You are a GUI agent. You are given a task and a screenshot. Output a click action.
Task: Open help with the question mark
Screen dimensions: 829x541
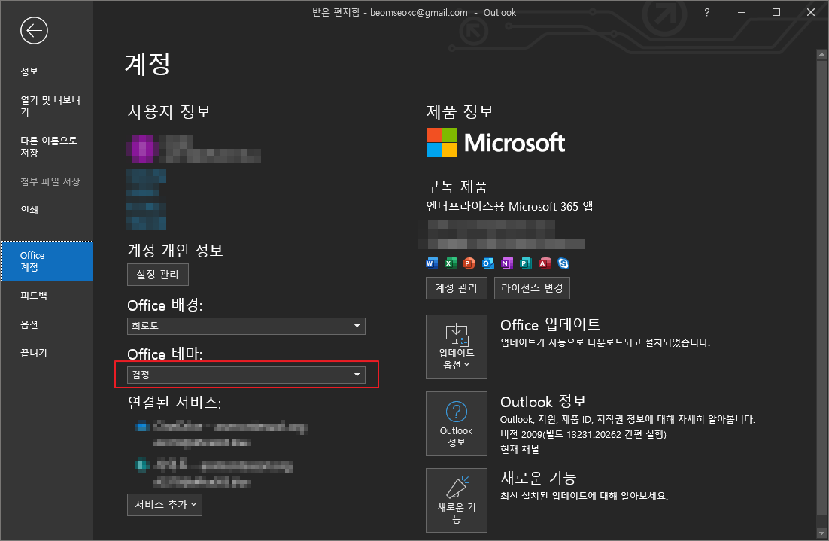(707, 12)
